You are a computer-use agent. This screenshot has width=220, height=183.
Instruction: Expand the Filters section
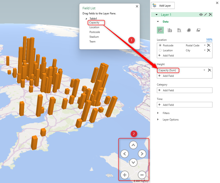pos(166,113)
